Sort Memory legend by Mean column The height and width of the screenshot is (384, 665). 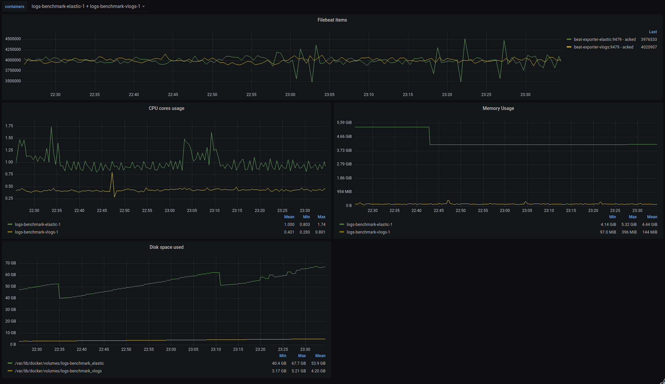(652, 217)
